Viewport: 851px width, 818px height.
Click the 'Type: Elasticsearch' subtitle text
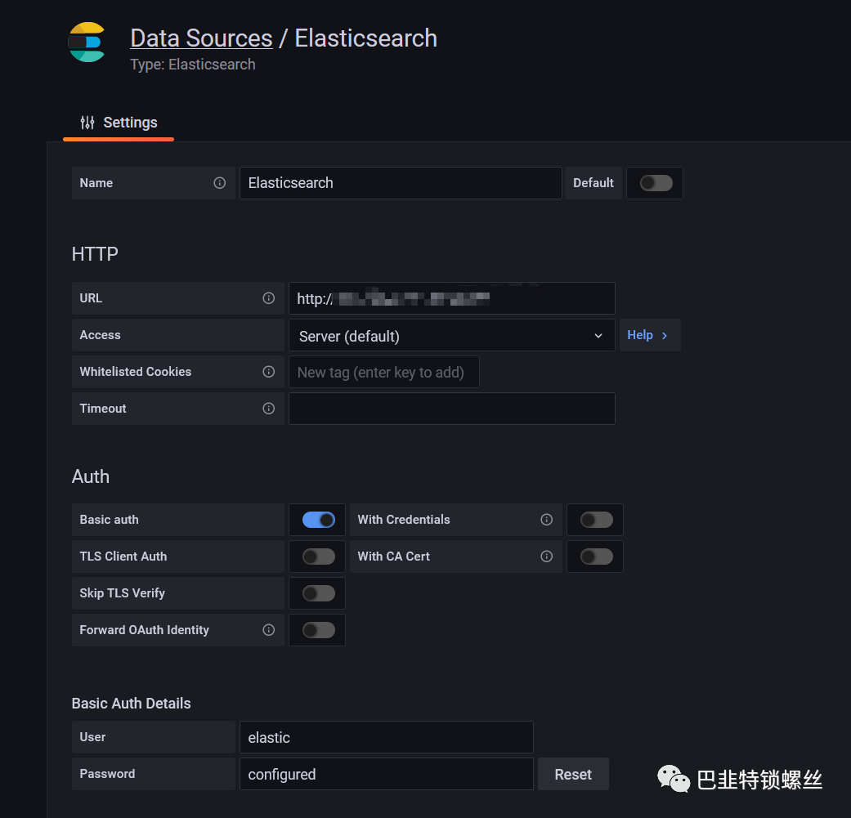[x=193, y=65]
